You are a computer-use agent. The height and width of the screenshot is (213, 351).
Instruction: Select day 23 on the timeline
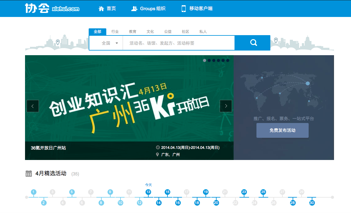click(244, 192)
